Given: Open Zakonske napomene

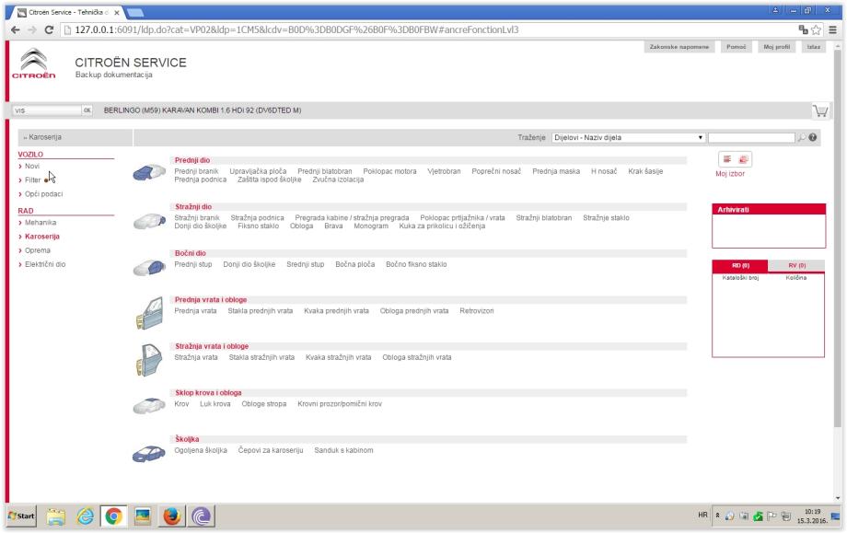Looking at the screenshot, I should (679, 47).
